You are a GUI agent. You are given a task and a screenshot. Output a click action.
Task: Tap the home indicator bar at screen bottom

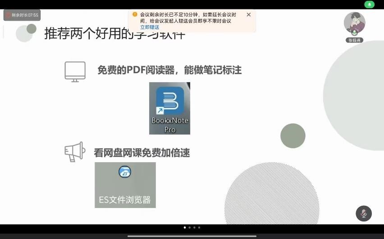[192, 236]
